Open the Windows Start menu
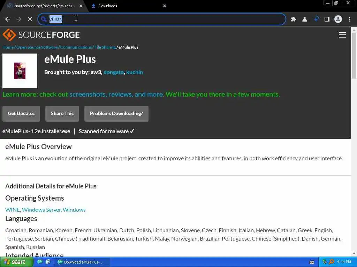This screenshot has height=267, width=357. tap(16, 262)
